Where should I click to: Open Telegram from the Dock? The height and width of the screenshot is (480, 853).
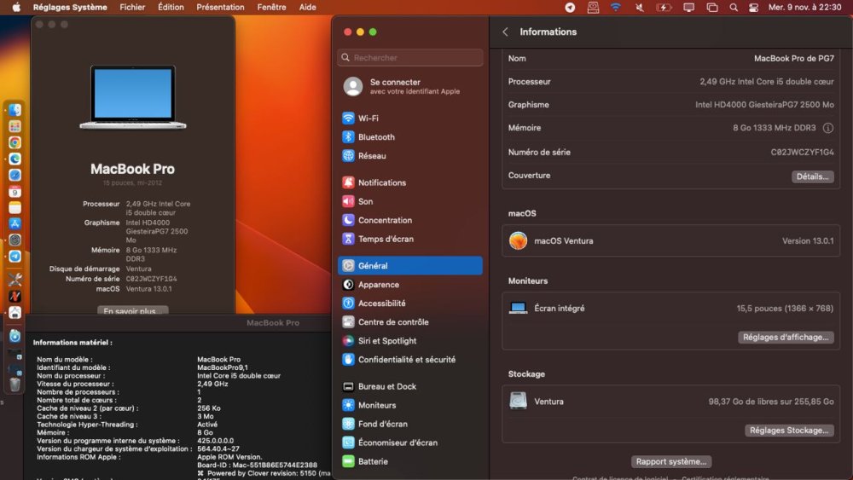tap(15, 256)
